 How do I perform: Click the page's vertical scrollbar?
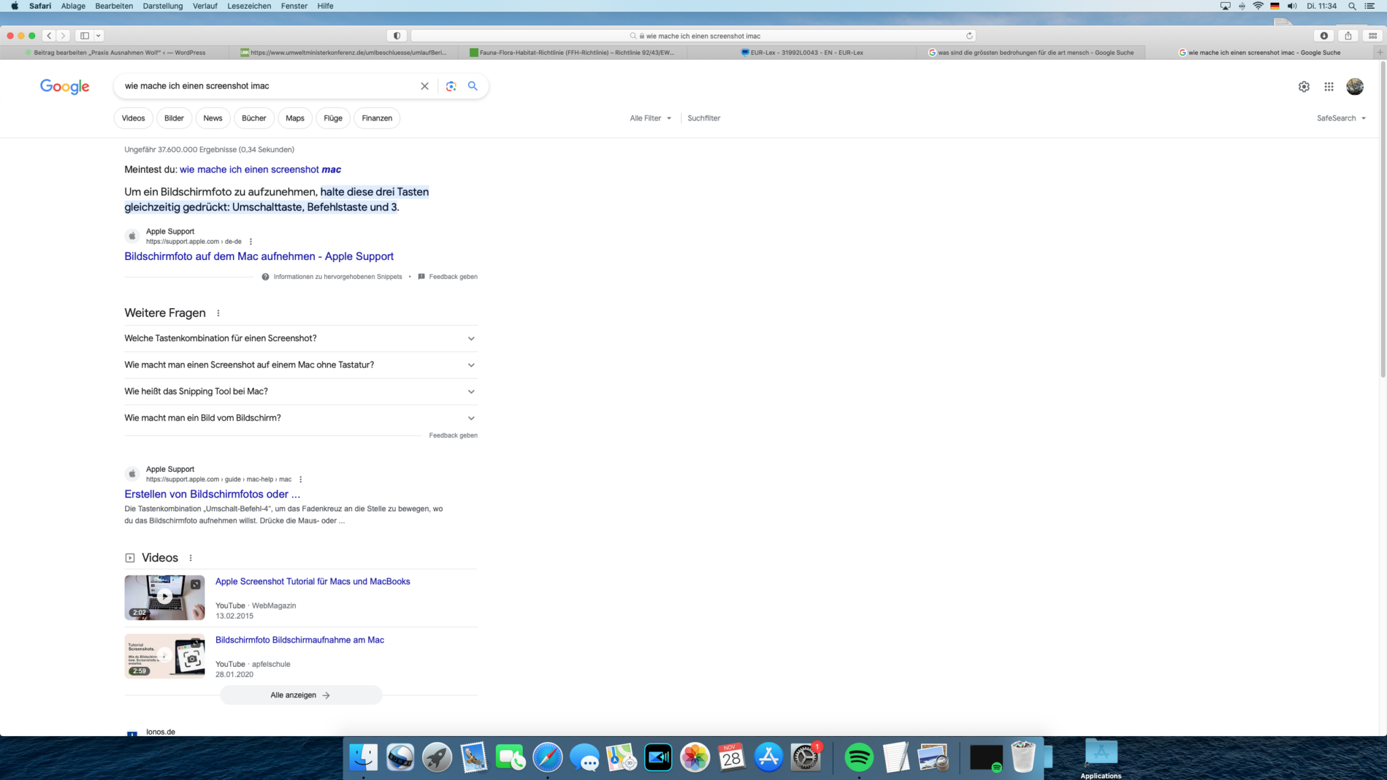(1383, 220)
